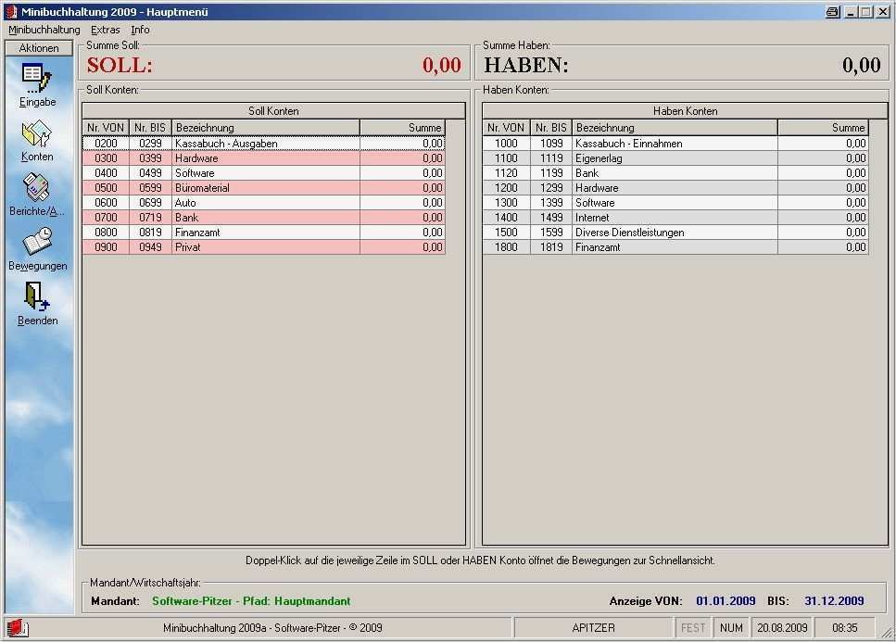Open the Eingabe entry icon
Screen dimensions: 896x642
pos(37,78)
